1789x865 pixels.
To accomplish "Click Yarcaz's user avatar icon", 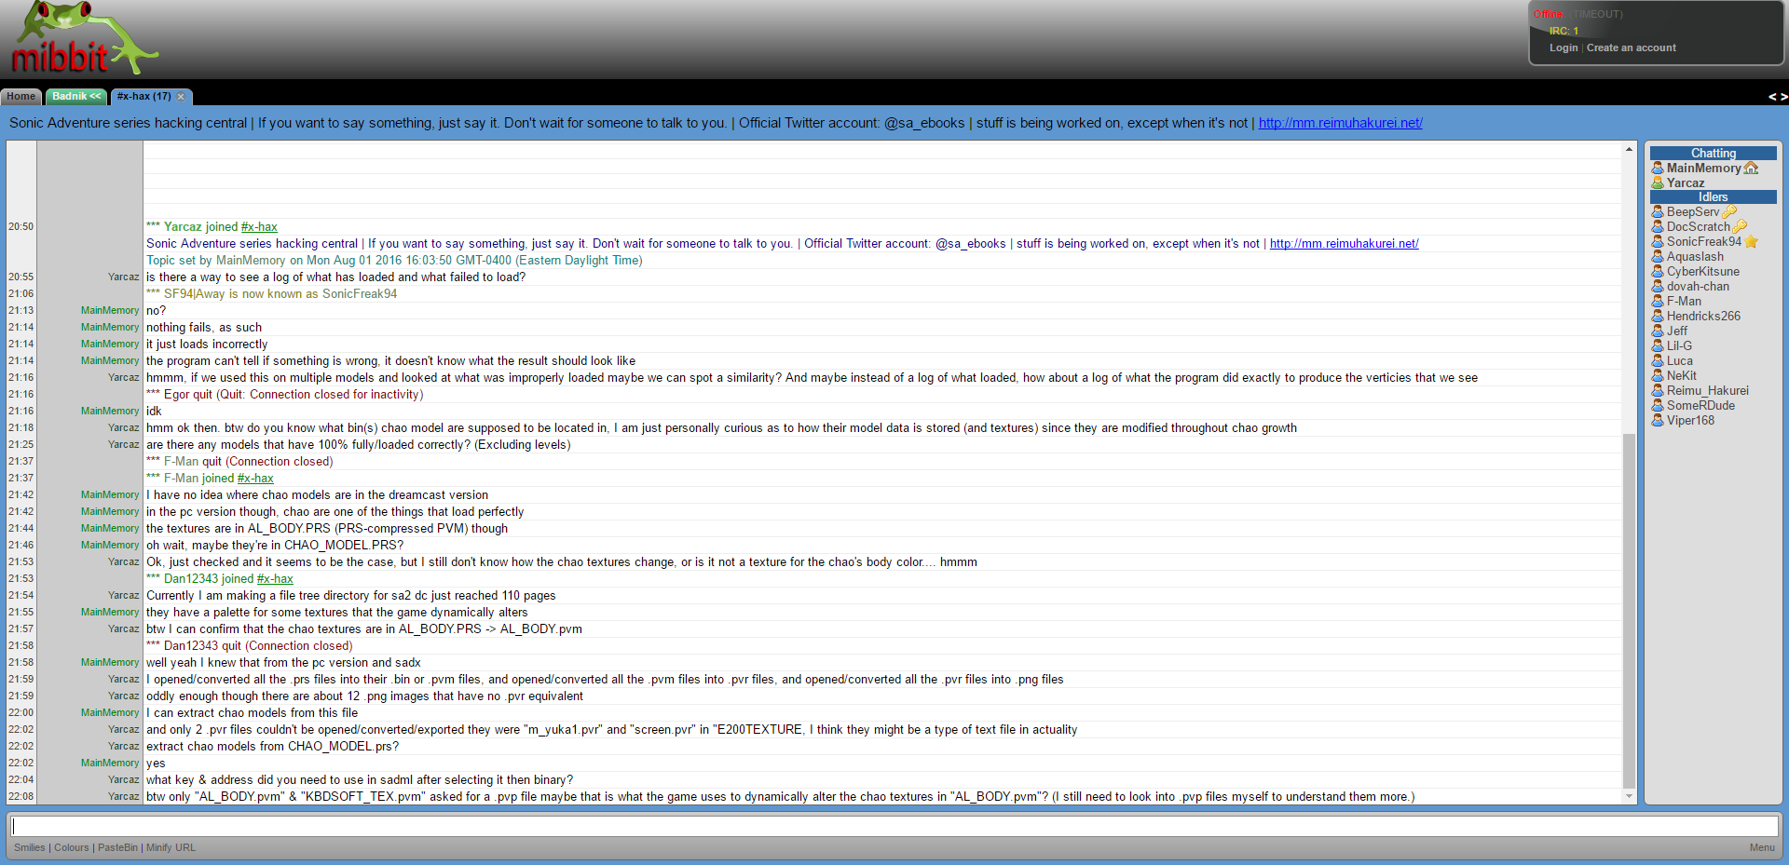I will [1658, 183].
